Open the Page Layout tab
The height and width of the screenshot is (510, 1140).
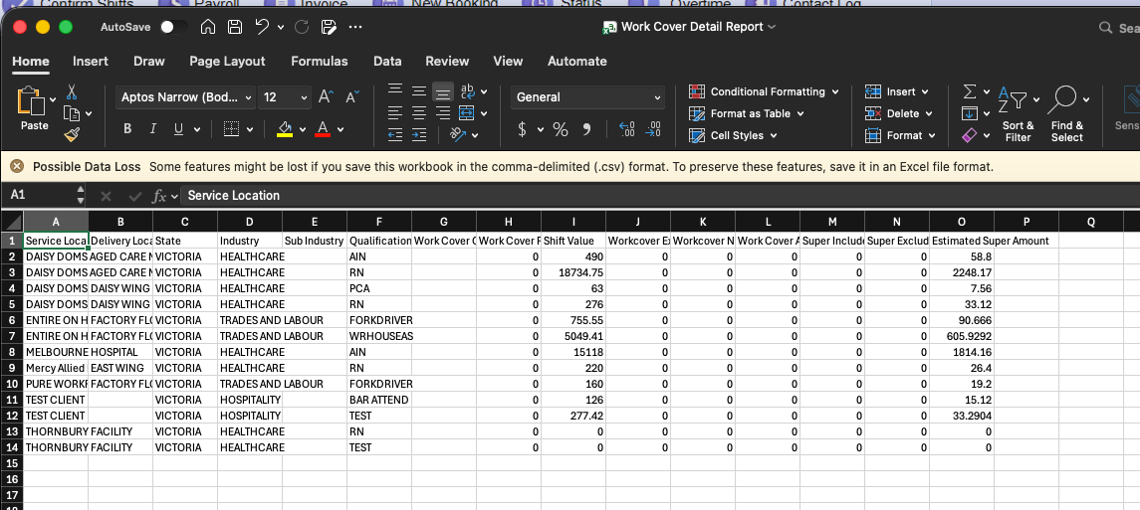(x=227, y=62)
